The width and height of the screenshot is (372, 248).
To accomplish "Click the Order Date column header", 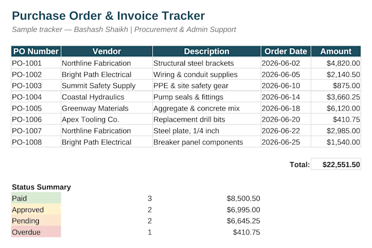I will coord(286,51).
